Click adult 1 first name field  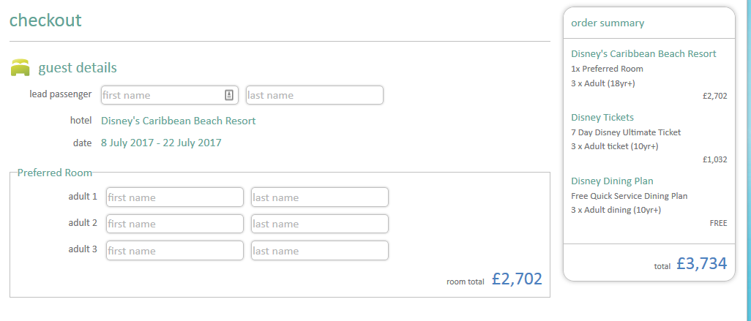click(x=174, y=197)
